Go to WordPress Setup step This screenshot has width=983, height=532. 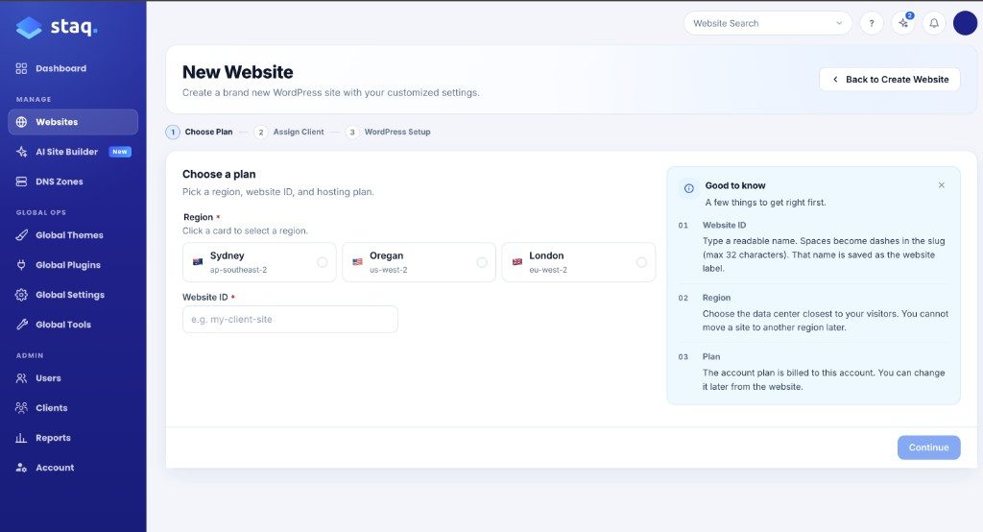click(388, 133)
